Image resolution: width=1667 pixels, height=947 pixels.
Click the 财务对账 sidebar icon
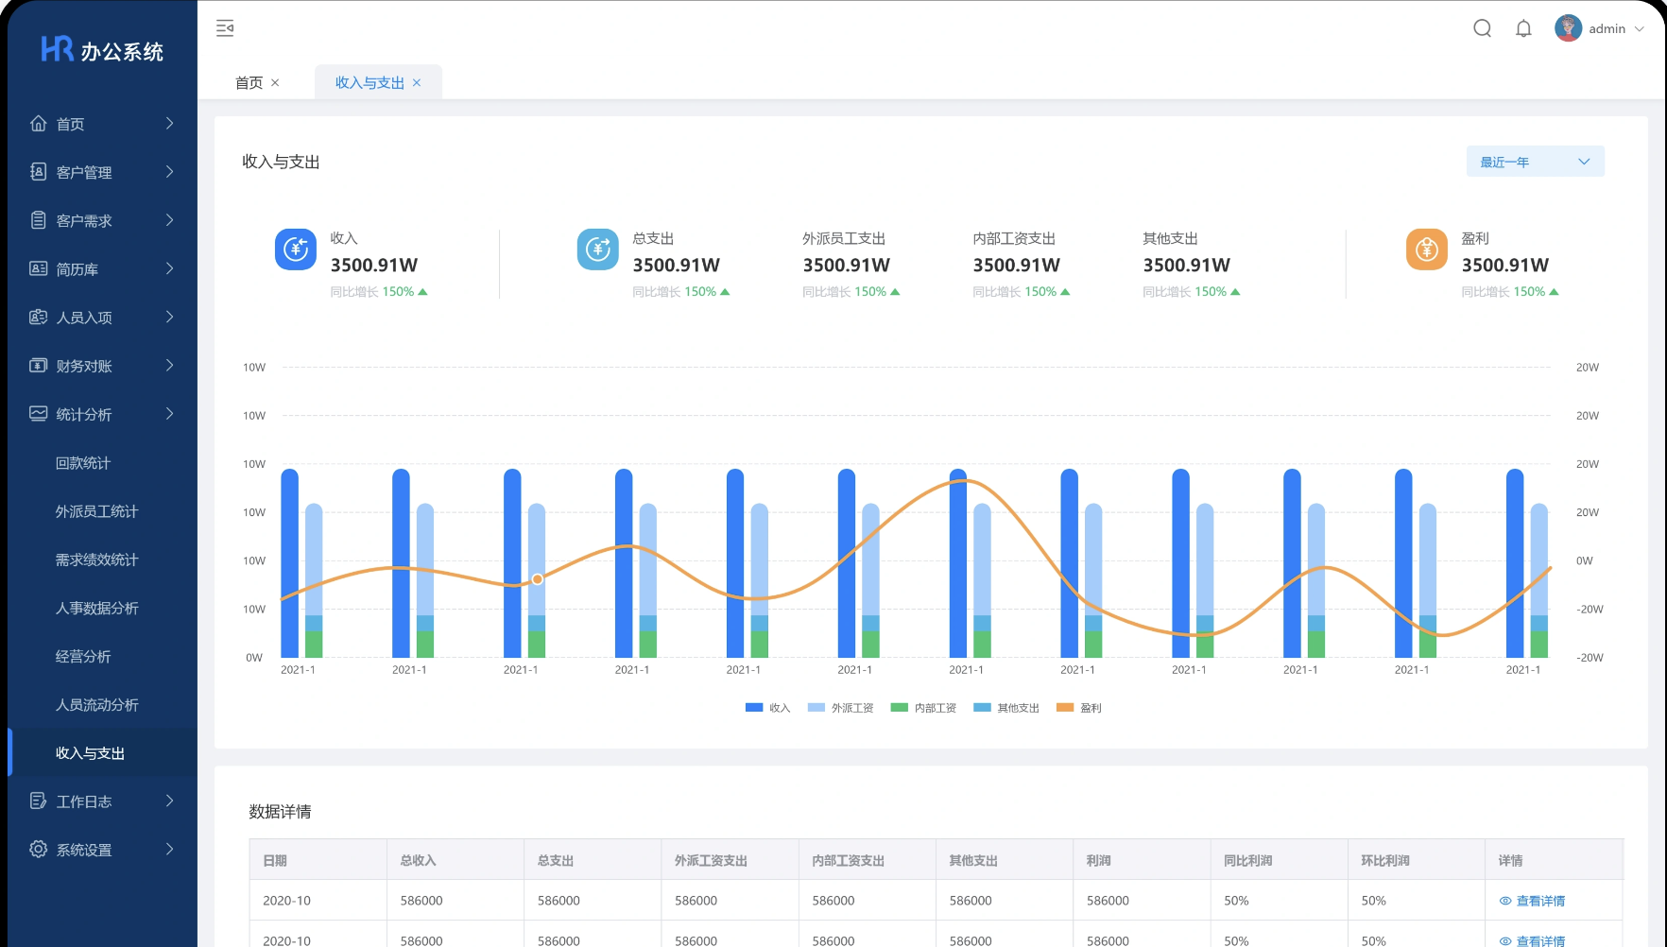pyautogui.click(x=38, y=365)
